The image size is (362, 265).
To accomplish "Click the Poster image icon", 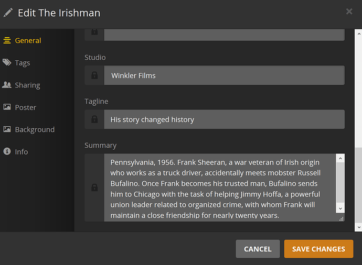I will coord(7,107).
